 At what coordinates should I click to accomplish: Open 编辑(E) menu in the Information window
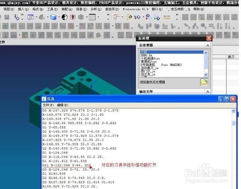click(63, 105)
